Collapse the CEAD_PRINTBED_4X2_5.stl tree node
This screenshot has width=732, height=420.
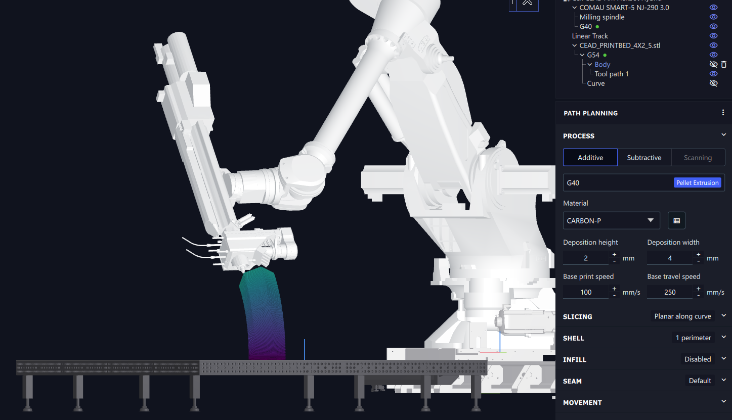pyautogui.click(x=575, y=45)
